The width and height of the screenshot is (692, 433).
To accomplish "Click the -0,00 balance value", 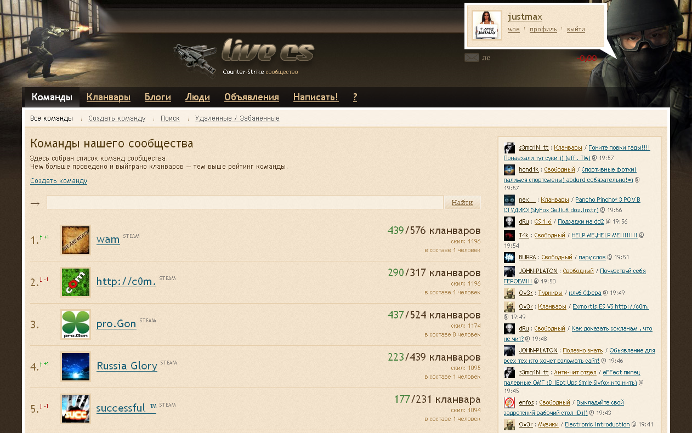I will point(586,58).
